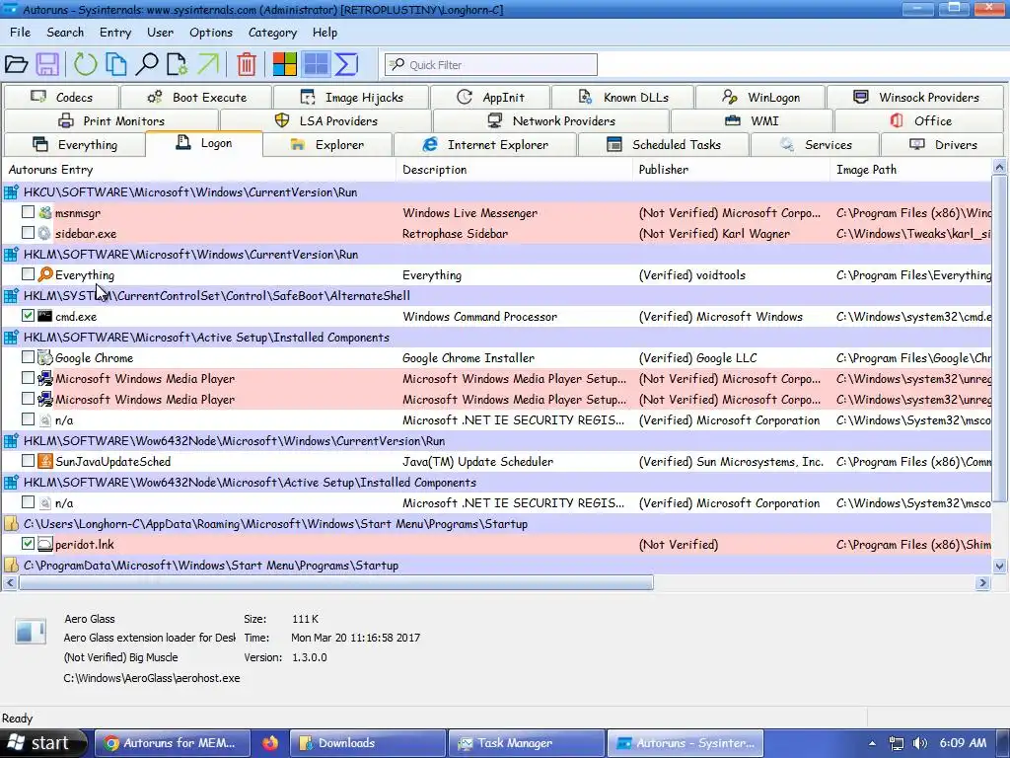
Task: Click the red Delete trash icon
Action: 246,64
